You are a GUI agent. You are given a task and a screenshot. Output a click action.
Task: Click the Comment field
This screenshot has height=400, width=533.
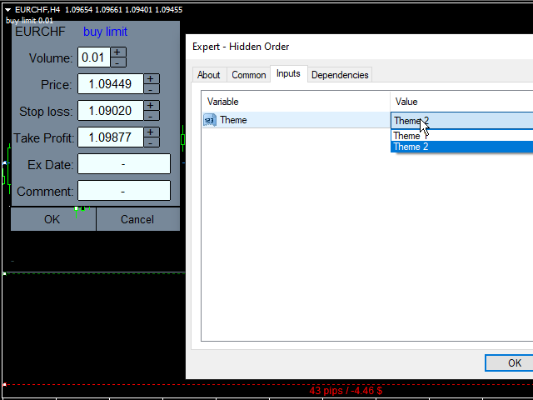click(124, 191)
